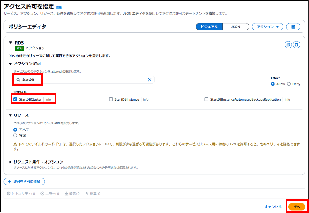This screenshot has width=309, height=213.
Task: Expand the リクエスト条件 - オプション section
Action: 10,162
